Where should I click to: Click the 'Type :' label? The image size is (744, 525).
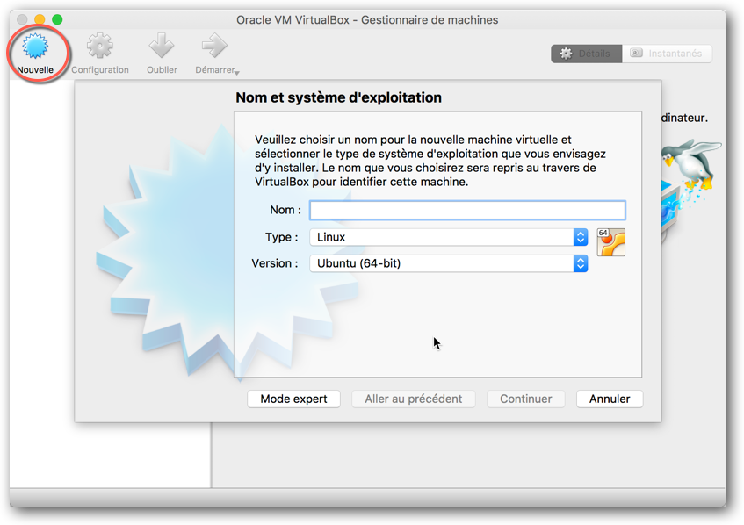pos(281,237)
